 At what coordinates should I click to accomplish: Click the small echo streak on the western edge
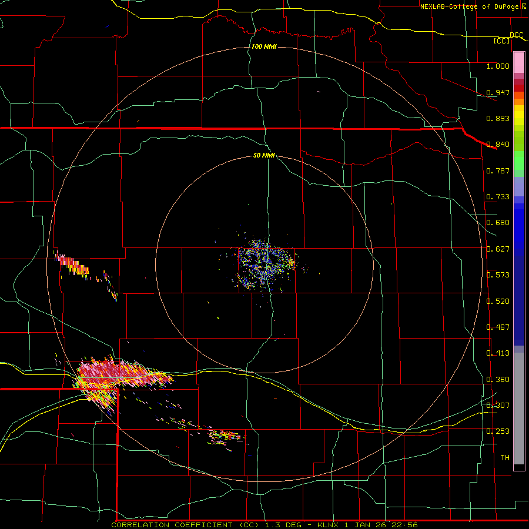72,265
